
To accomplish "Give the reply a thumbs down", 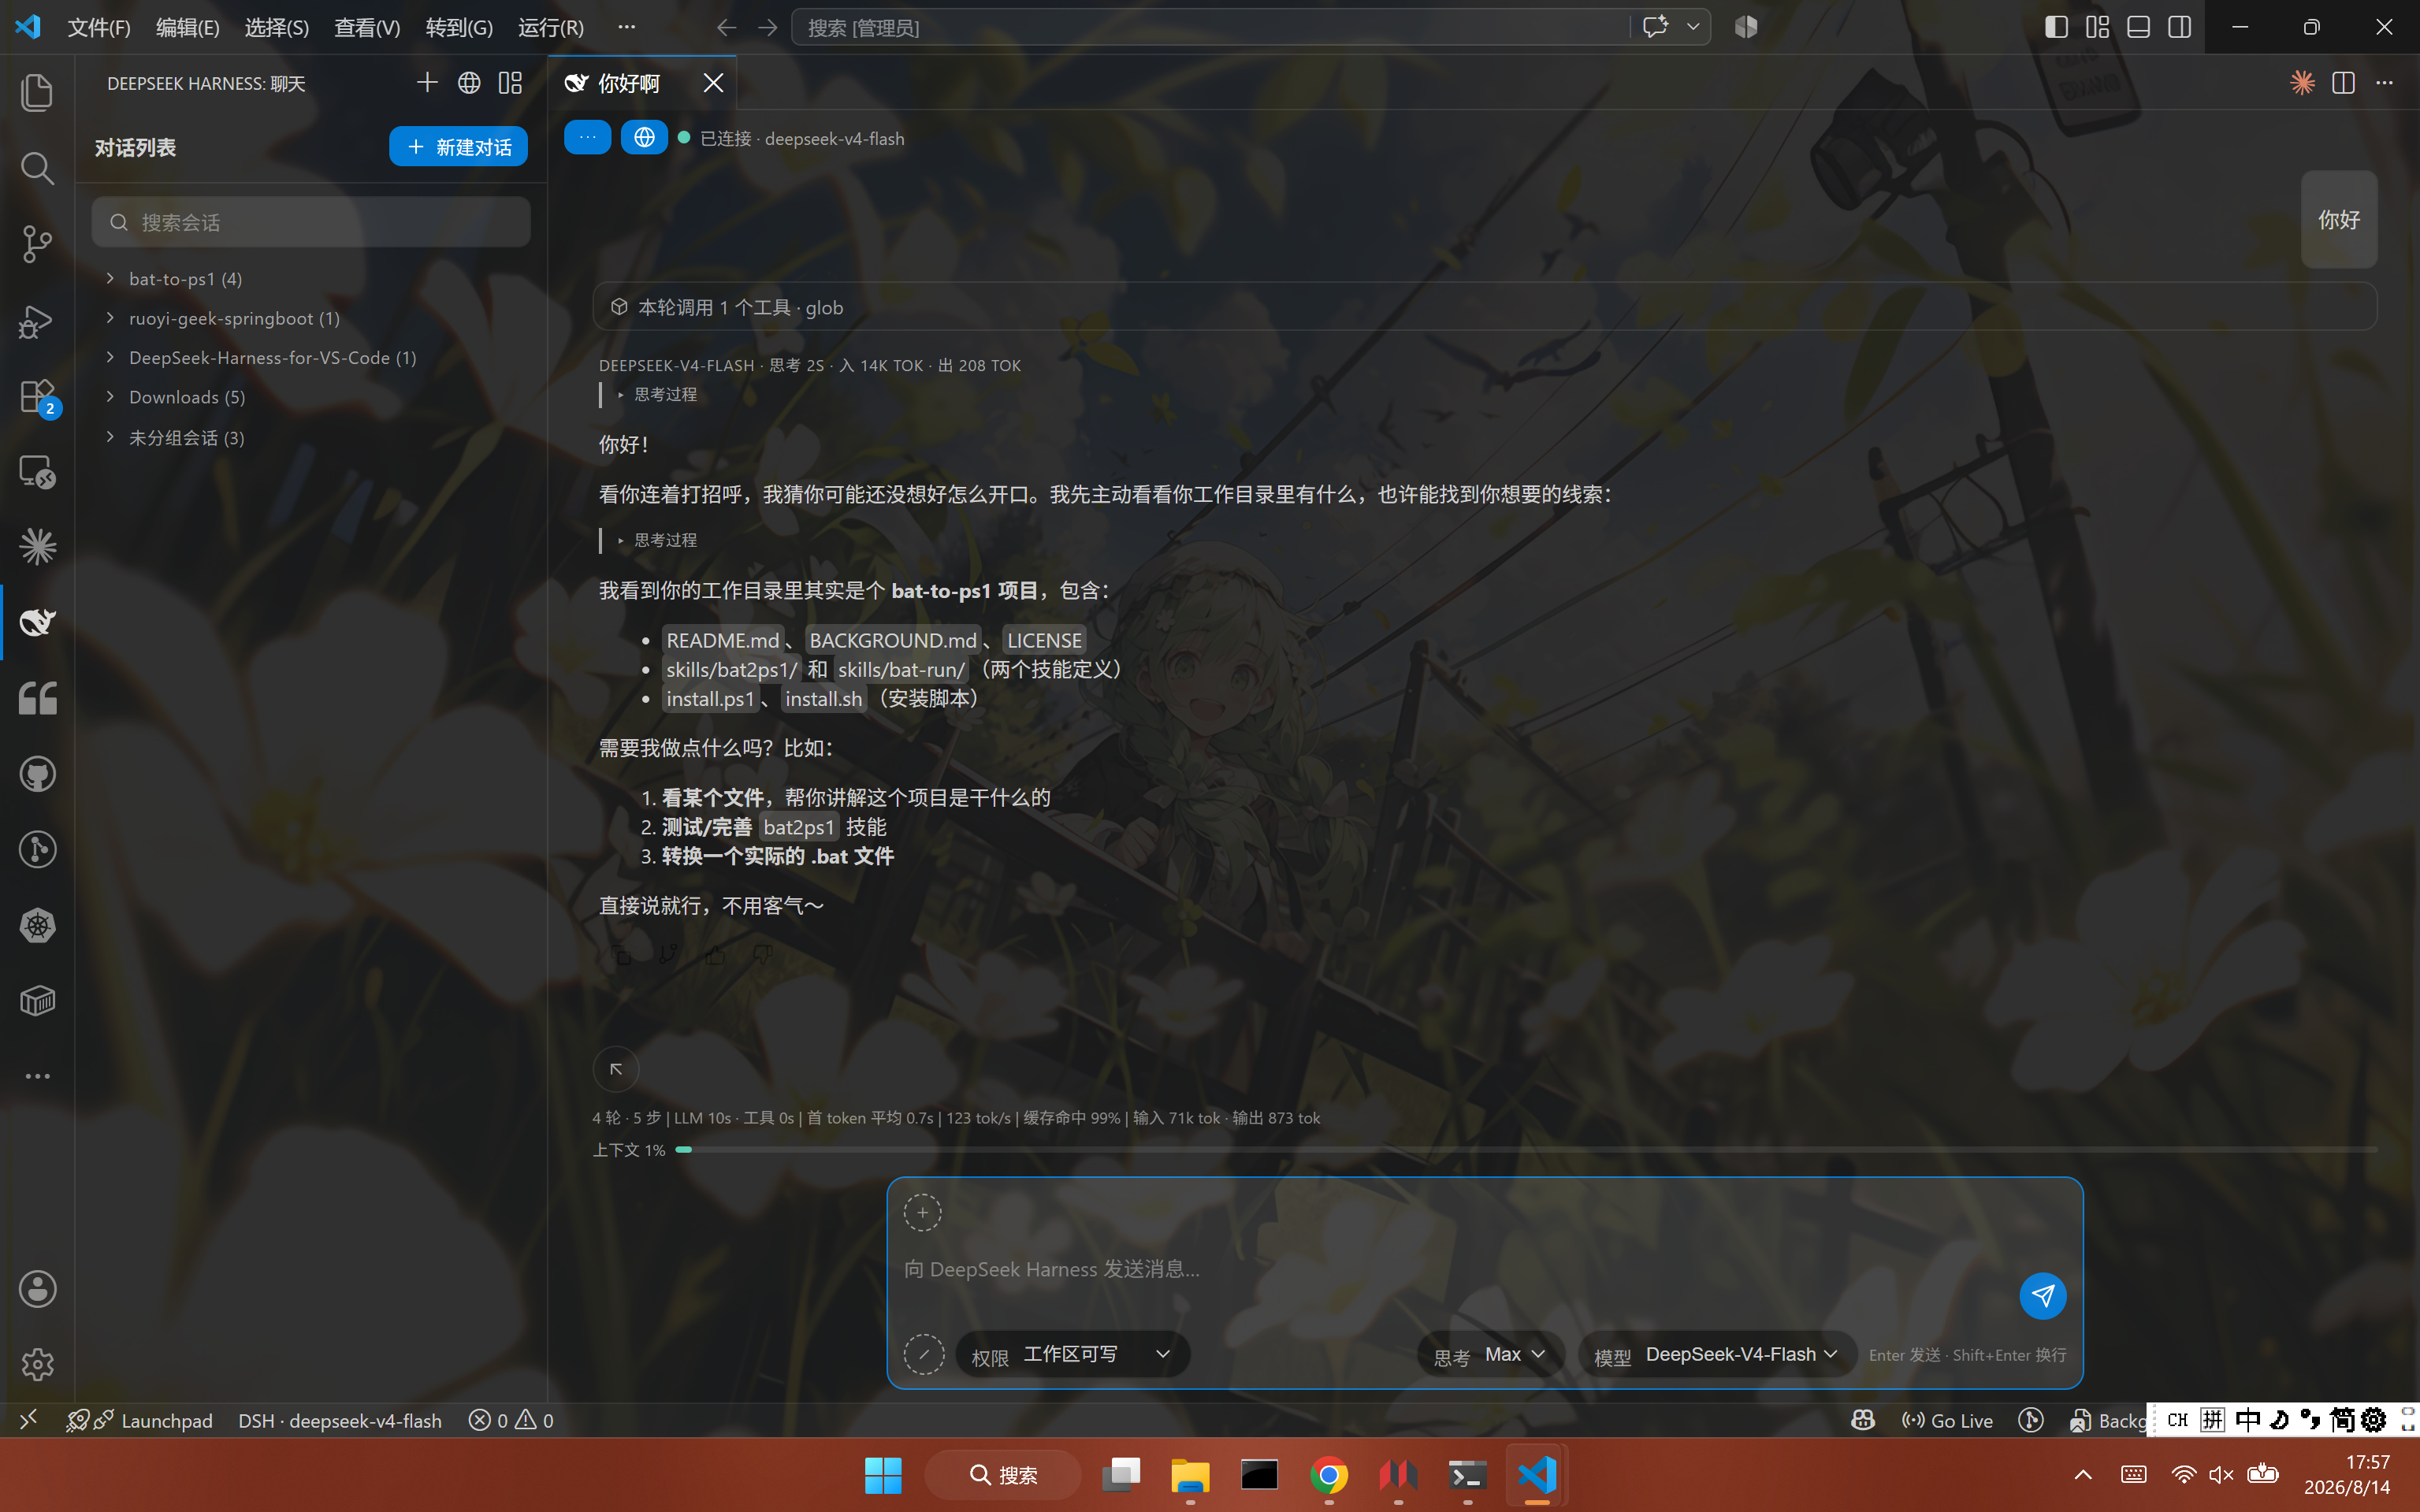I will pyautogui.click(x=762, y=955).
